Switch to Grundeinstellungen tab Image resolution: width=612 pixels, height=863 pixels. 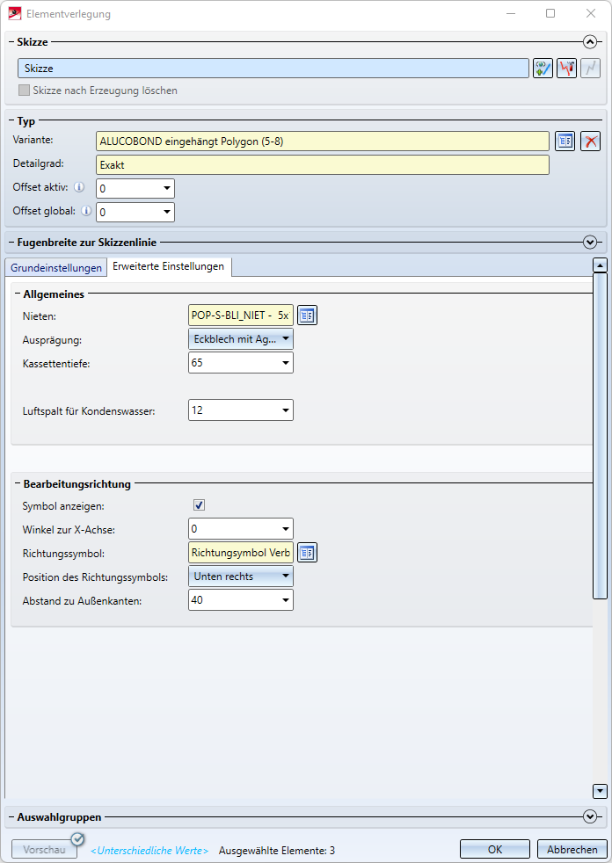coord(56,268)
